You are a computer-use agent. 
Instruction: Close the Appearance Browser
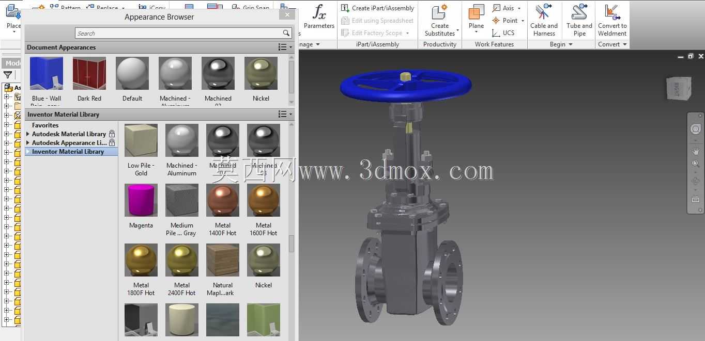(x=287, y=15)
